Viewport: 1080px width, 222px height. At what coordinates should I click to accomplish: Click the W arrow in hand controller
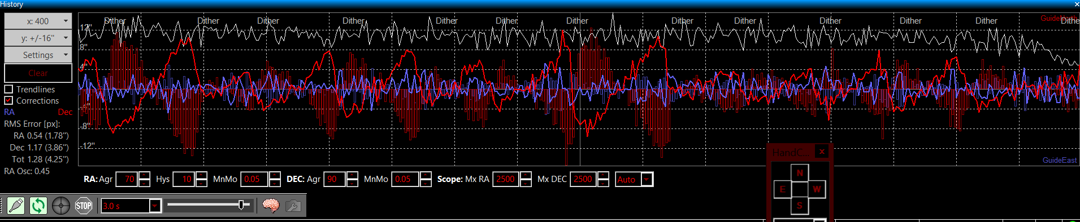817,189
